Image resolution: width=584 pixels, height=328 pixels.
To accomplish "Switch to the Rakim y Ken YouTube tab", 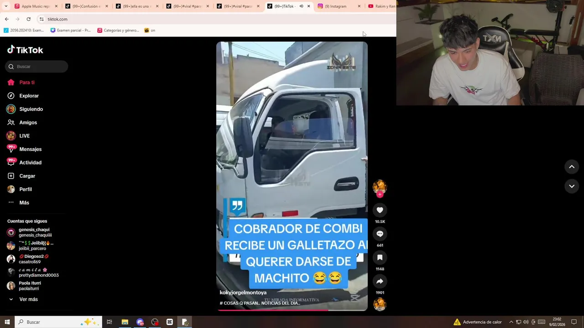I will point(381,6).
